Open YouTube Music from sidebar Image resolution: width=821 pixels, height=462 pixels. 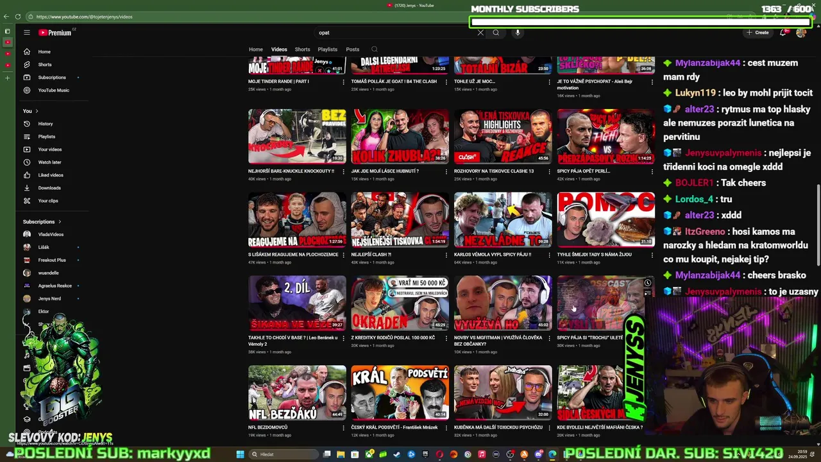[x=53, y=90]
